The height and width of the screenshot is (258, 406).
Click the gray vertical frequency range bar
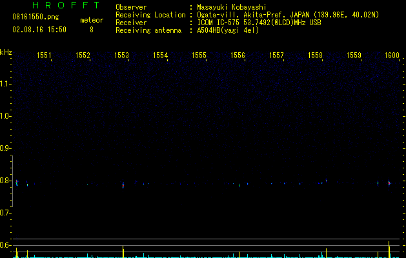point(12,181)
